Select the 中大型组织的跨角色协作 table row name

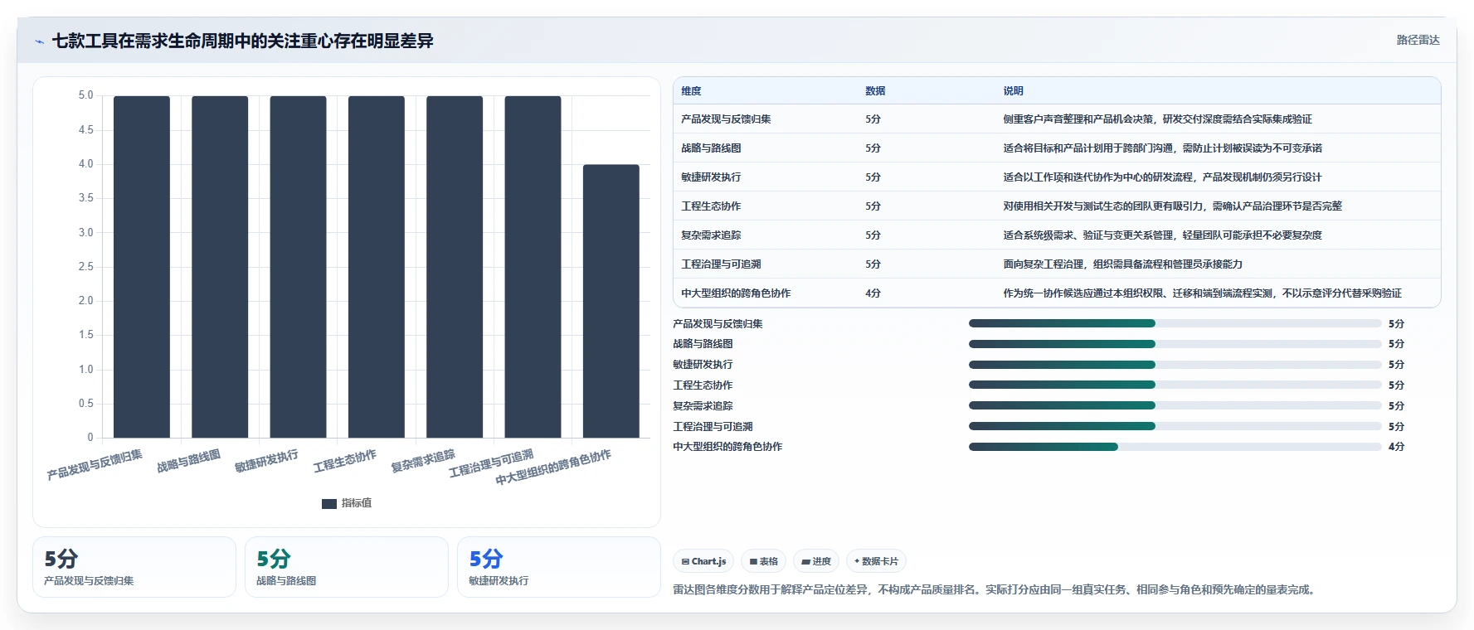[736, 293]
